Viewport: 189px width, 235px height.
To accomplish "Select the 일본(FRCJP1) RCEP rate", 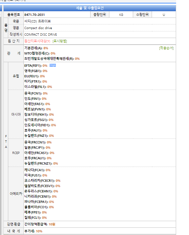I will pos(37,148).
